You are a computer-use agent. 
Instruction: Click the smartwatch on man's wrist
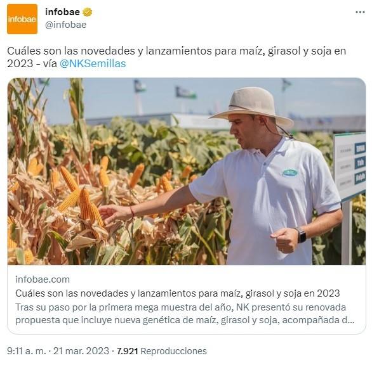[x=301, y=235]
